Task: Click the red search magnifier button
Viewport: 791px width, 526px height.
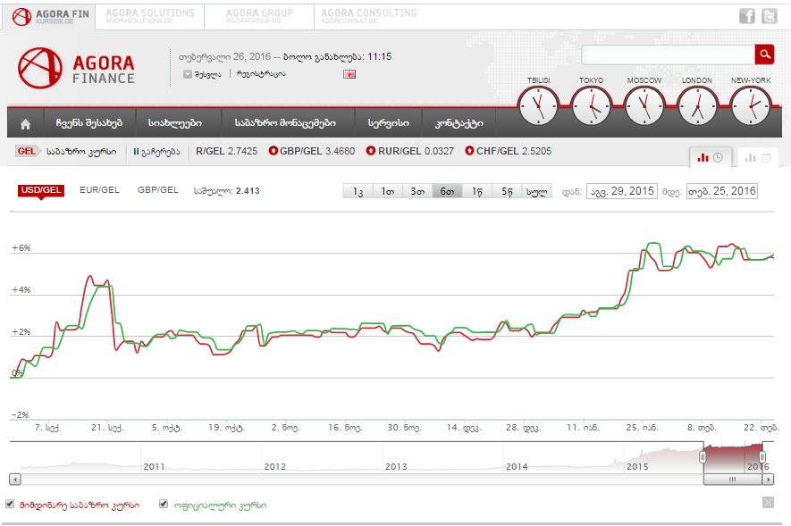Action: pyautogui.click(x=764, y=54)
